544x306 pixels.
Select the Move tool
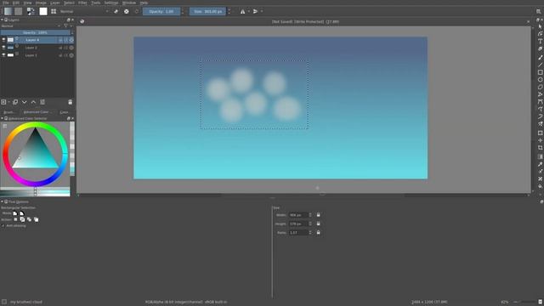coord(541,140)
